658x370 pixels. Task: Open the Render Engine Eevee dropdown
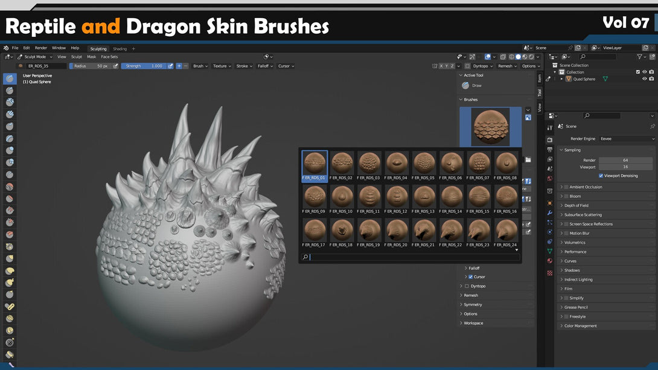pyautogui.click(x=627, y=139)
